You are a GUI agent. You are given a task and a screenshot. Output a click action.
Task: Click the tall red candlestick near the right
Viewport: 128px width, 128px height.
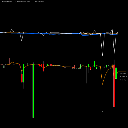pyautogui.click(x=114, y=86)
